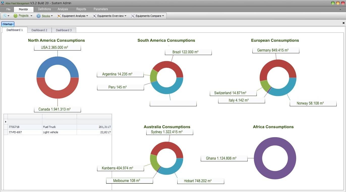
Task: Click the Equipments Compare toolbar icon
Action: click(133, 16)
